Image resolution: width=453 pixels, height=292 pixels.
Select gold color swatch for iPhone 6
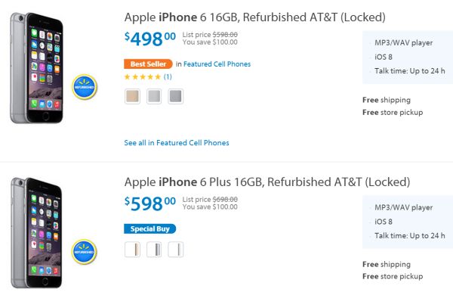(132, 96)
